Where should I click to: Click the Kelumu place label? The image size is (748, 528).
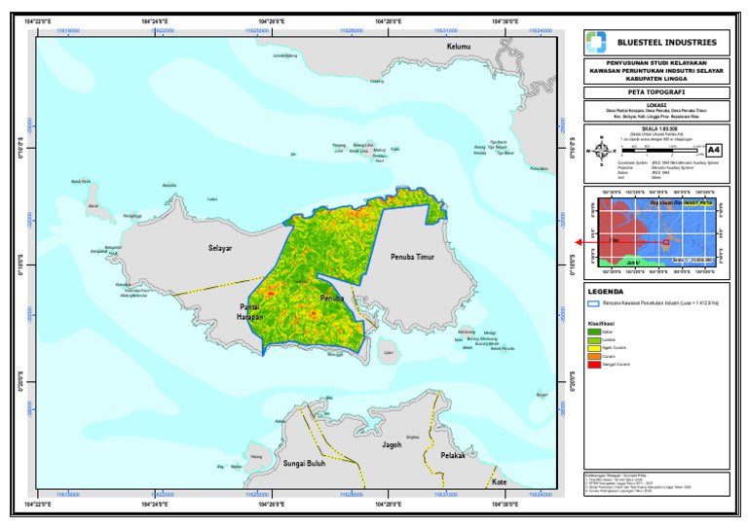[x=459, y=46]
